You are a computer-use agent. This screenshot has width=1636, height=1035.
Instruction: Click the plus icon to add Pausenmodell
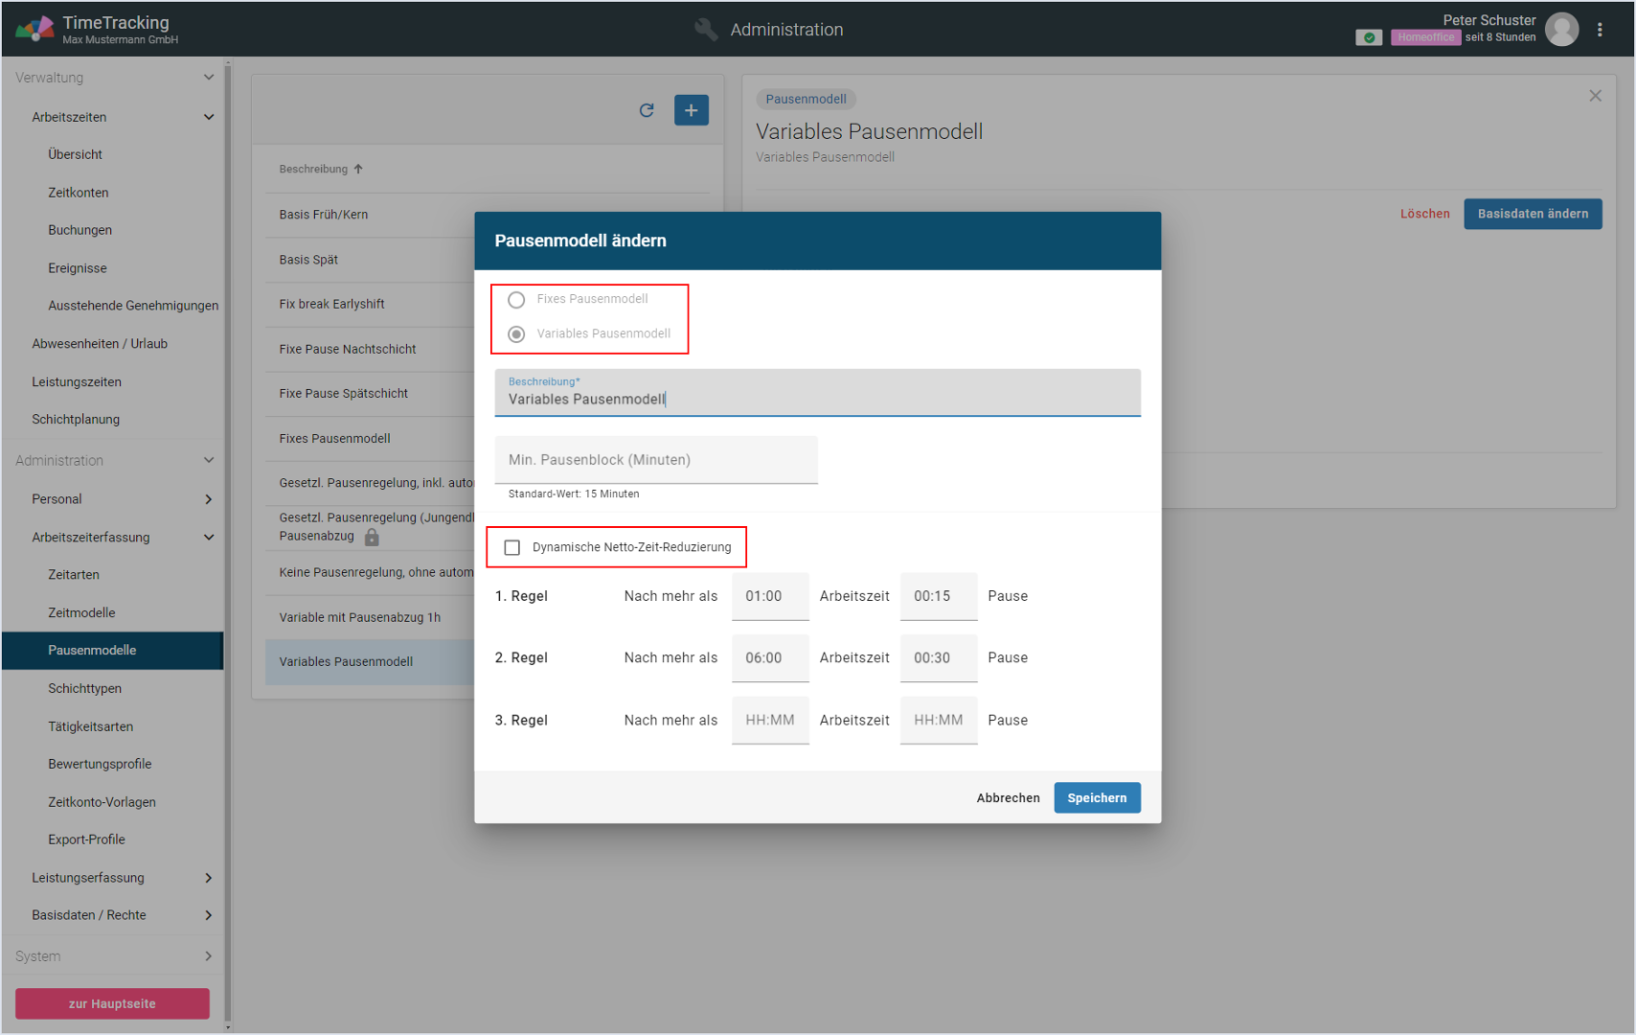tap(691, 110)
